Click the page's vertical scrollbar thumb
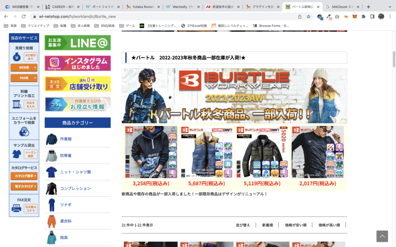 (x=394, y=59)
